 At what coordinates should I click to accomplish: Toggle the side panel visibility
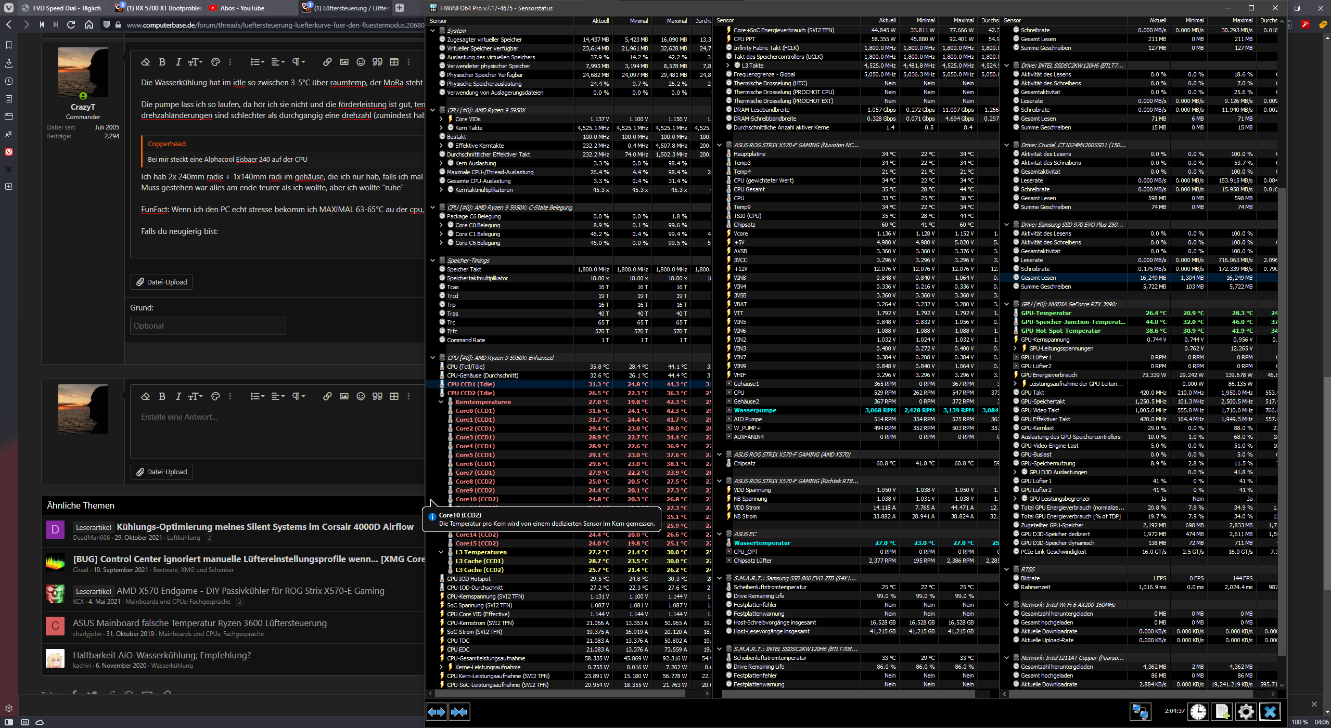[x=9, y=722]
